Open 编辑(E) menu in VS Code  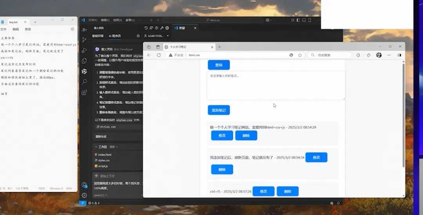[x=105, y=20]
